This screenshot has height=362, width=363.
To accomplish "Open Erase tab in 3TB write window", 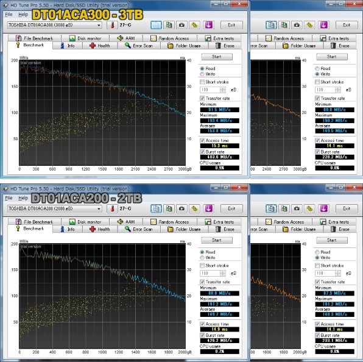I will [x=340, y=46].
